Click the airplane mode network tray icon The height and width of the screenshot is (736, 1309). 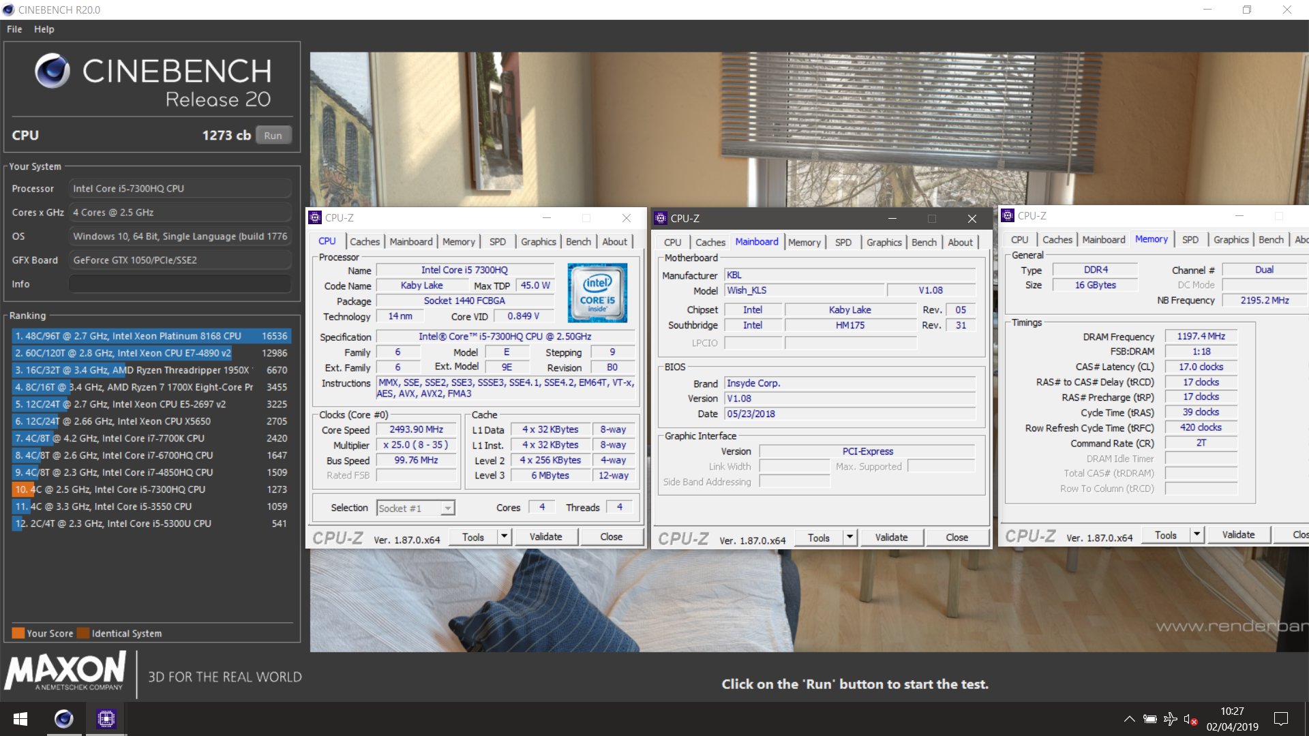(1171, 719)
